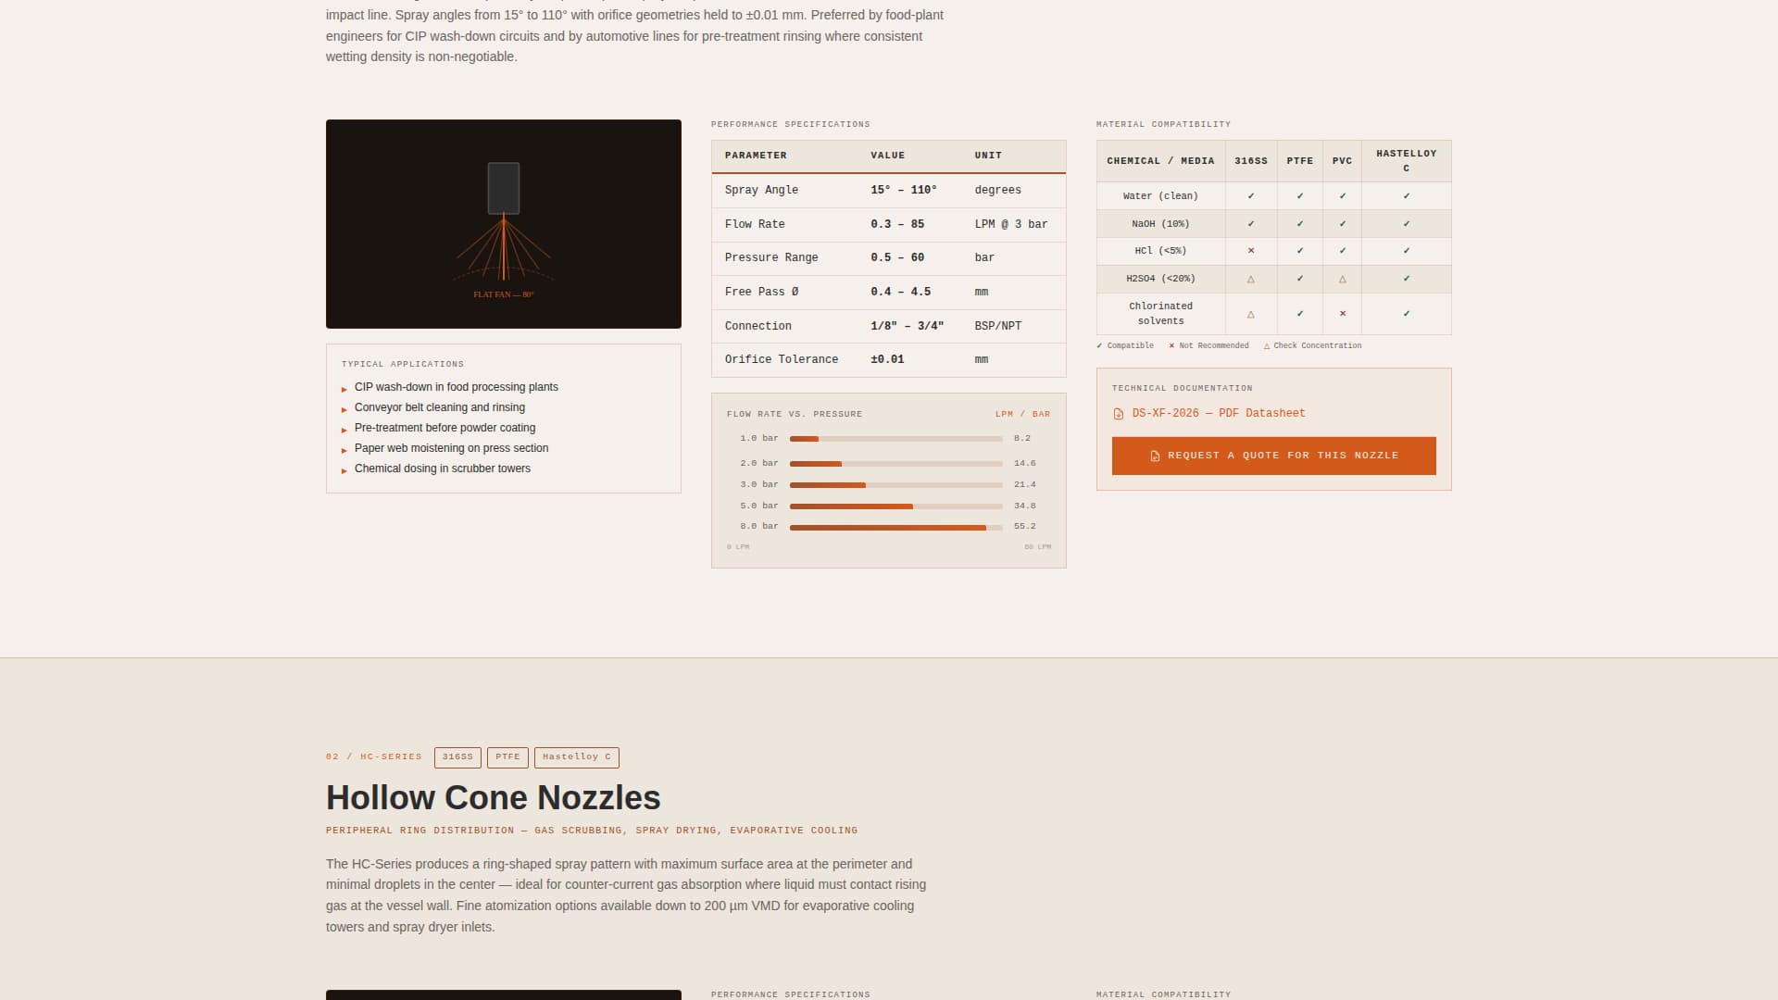Click the 8.0 bar flow rate bar
Screen dimensions: 1778x1000
(887, 526)
